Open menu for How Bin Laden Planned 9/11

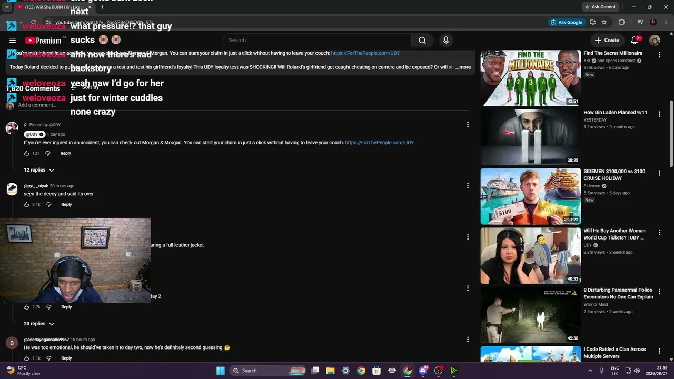[659, 114]
